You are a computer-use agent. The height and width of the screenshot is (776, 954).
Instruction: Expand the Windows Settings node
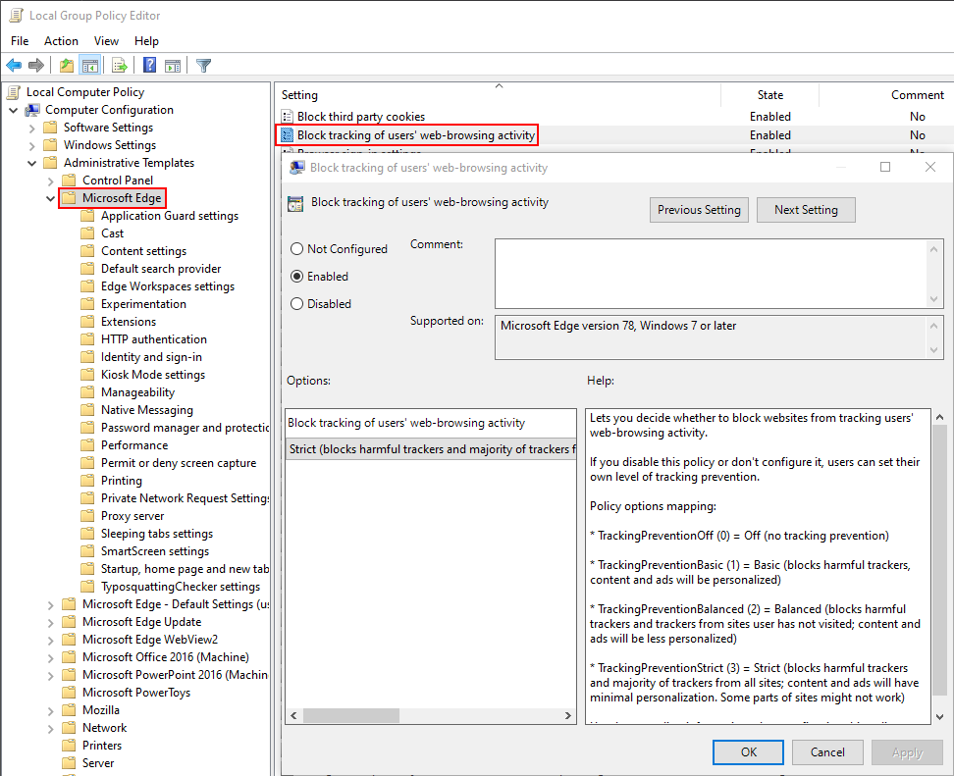point(32,146)
